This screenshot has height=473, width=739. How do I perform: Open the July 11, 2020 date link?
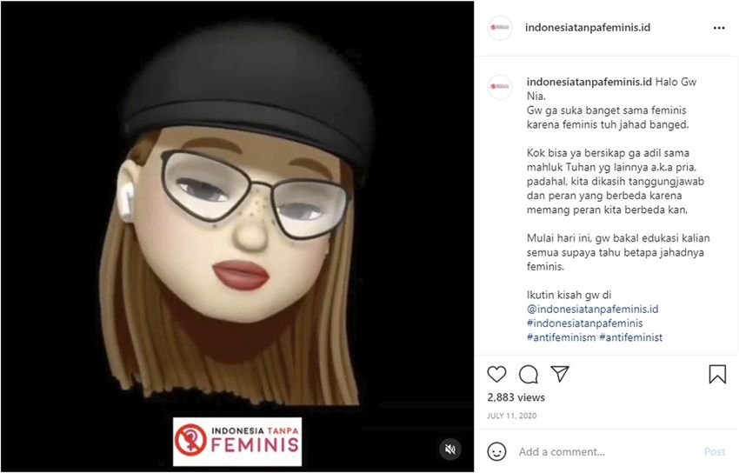click(511, 416)
